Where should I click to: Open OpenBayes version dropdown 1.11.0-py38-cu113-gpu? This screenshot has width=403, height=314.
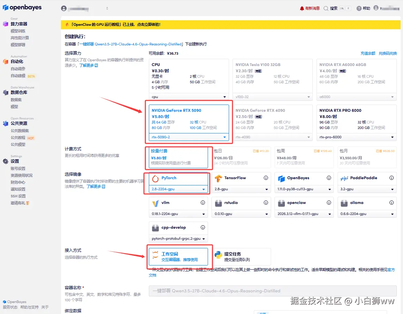[304, 189]
